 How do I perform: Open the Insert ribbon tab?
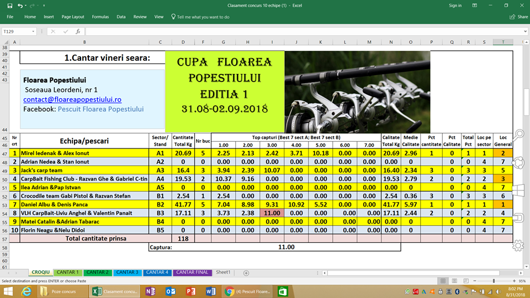(x=49, y=17)
